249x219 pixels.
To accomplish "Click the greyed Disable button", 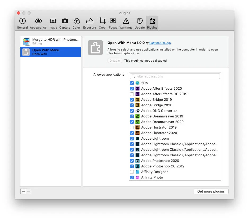I will tap(115, 61).
